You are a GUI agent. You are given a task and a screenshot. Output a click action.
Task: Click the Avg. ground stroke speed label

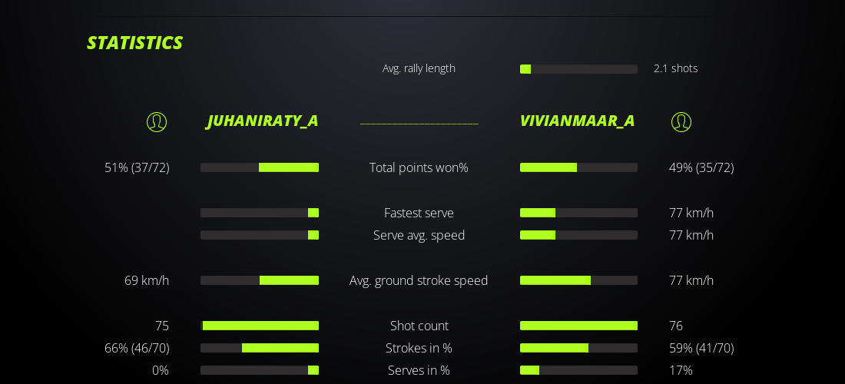419,280
